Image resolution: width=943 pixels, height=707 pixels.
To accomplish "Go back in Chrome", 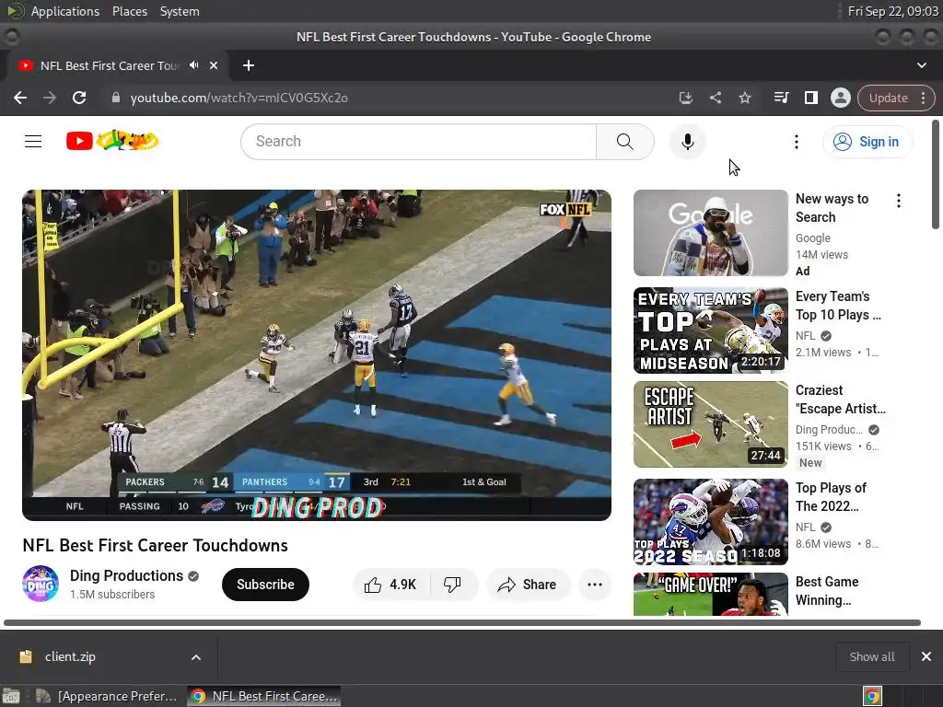I will click(20, 98).
